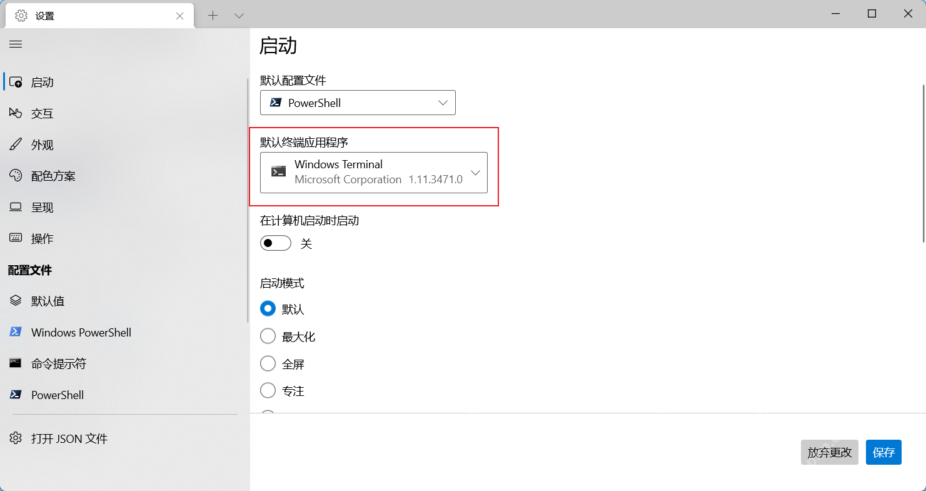Go to 启动 settings page
This screenshot has width=926, height=491.
coord(124,82)
